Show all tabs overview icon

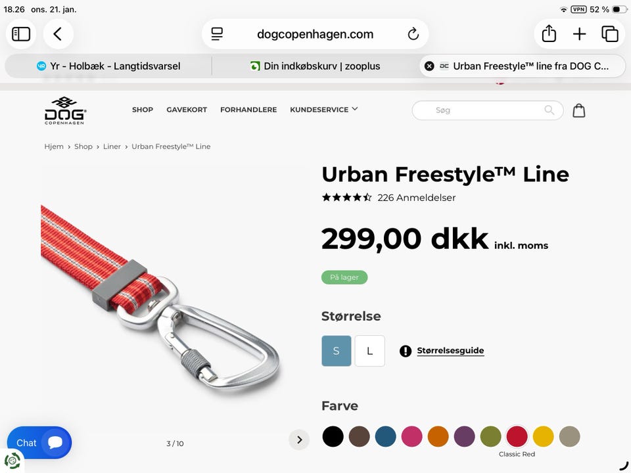coord(610,34)
